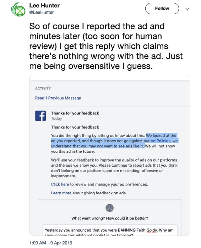Viewport: 201px width, 248px height.
Task: Open the Ad Policies link
Action: [161, 141]
